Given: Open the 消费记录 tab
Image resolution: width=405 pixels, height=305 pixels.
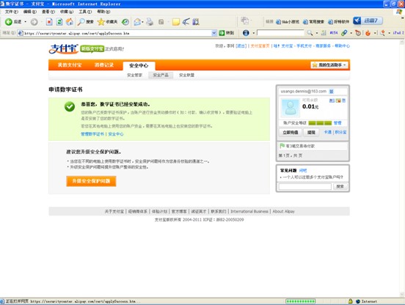Looking at the screenshot, I should [104, 65].
